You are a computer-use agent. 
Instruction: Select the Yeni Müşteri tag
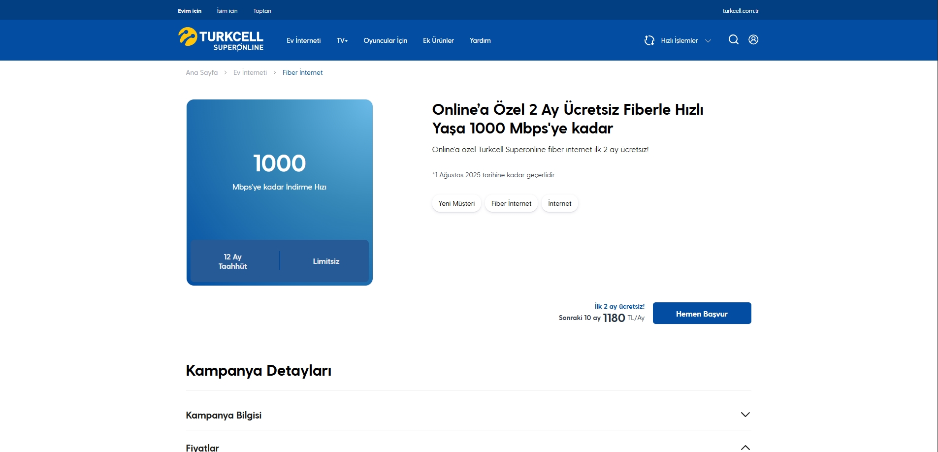[x=456, y=203]
